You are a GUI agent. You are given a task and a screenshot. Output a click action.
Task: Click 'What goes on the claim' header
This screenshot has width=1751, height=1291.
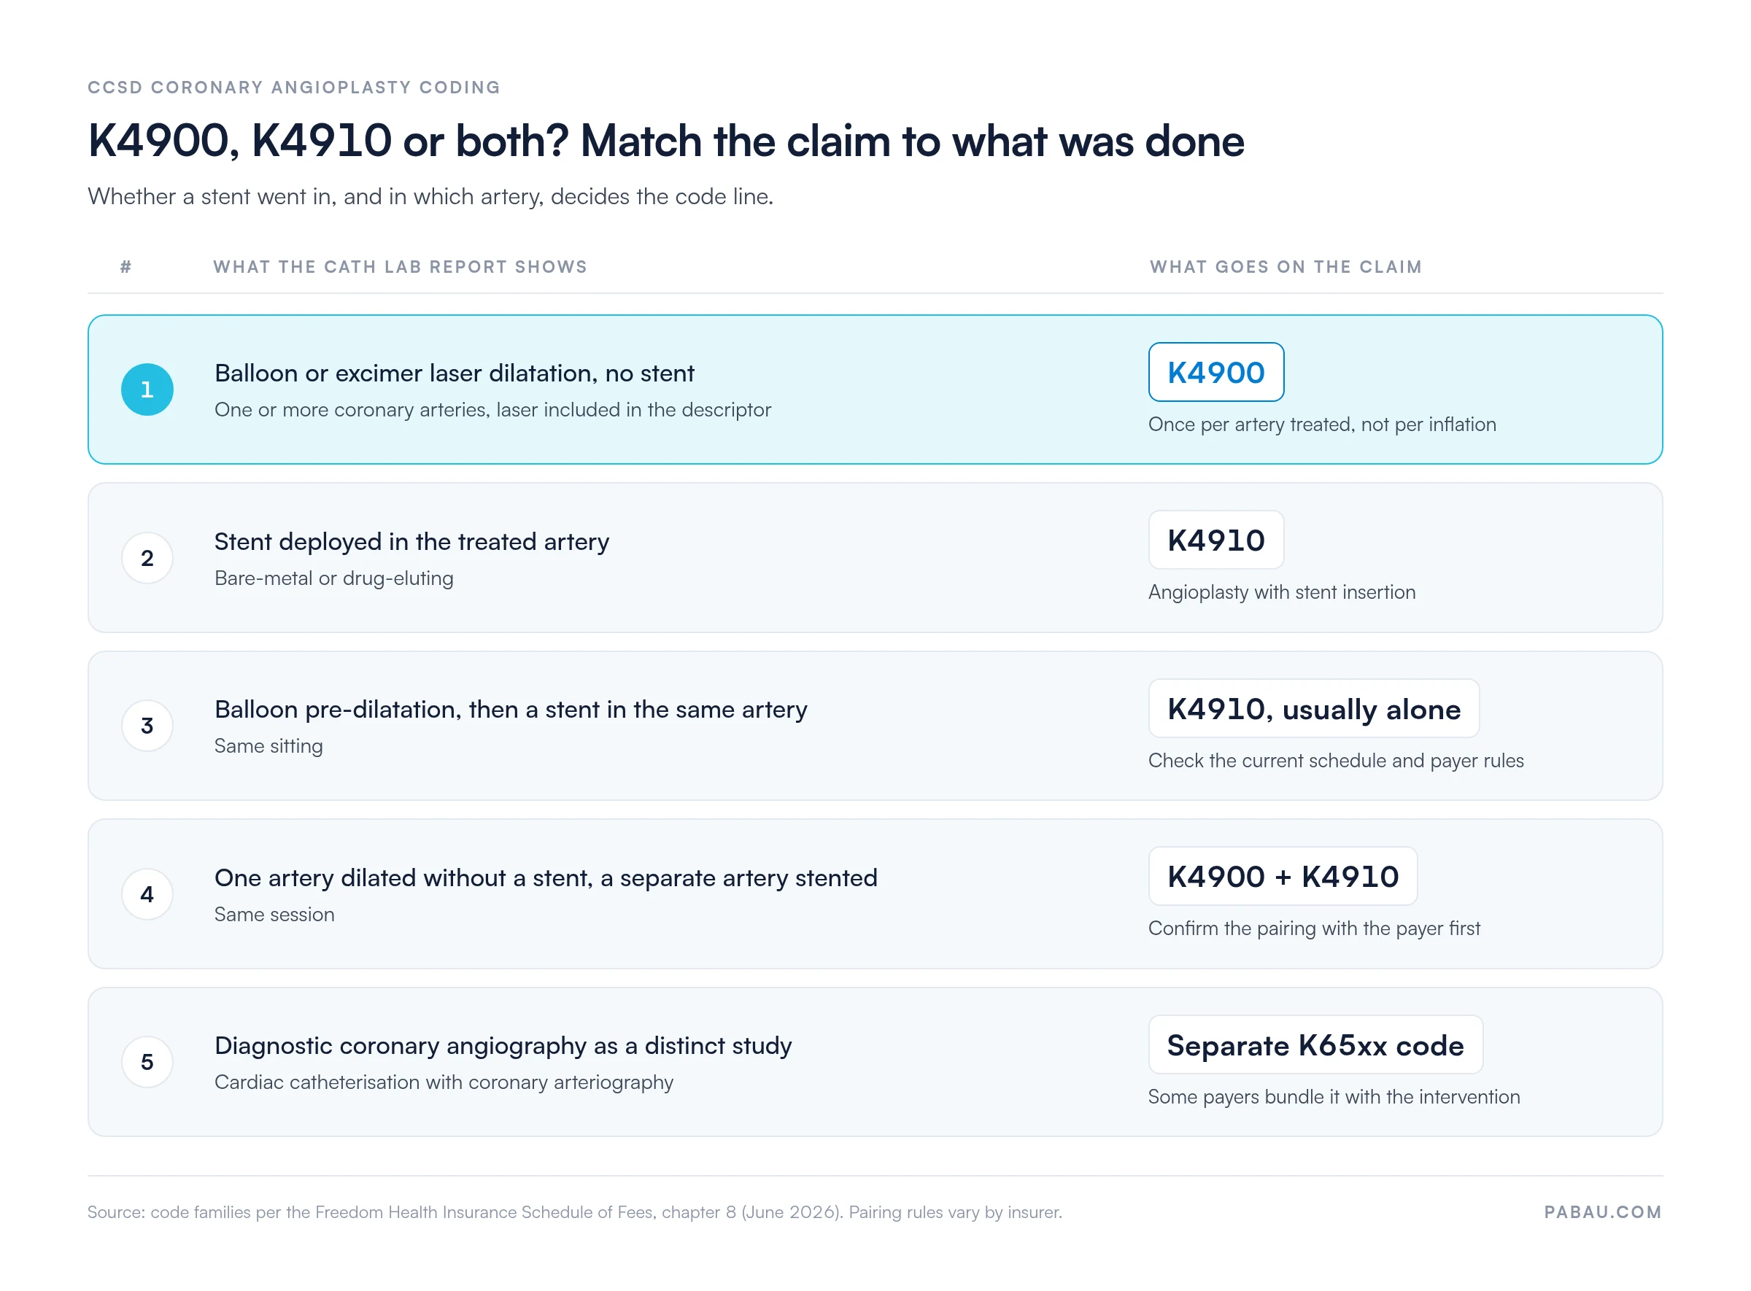pyautogui.click(x=1285, y=267)
